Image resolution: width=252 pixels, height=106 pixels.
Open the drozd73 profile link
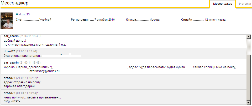tap(24, 14)
